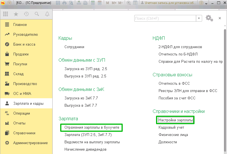
Task: Open Загрузка из ЗУП ред. 2.5
Action: pos(86,69)
